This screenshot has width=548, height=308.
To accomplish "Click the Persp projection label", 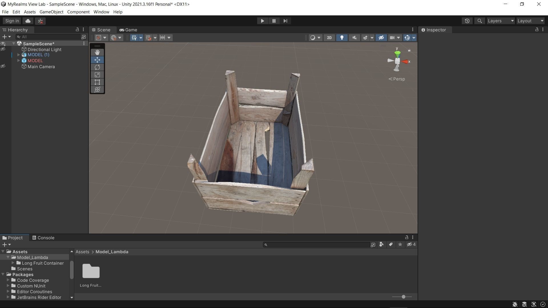I will pos(397,79).
